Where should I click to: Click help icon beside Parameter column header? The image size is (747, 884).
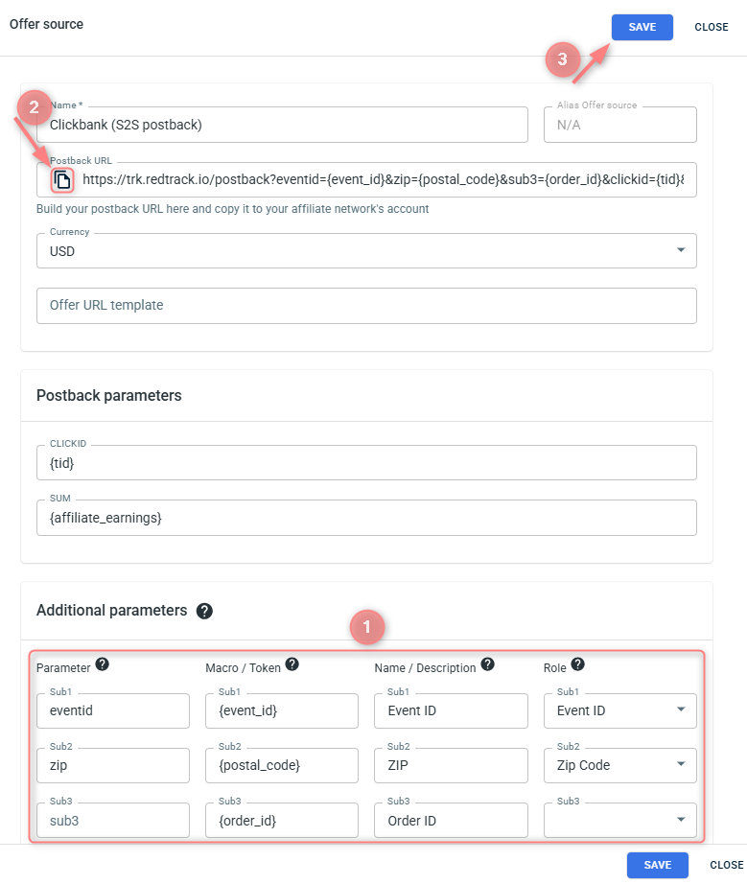point(102,664)
